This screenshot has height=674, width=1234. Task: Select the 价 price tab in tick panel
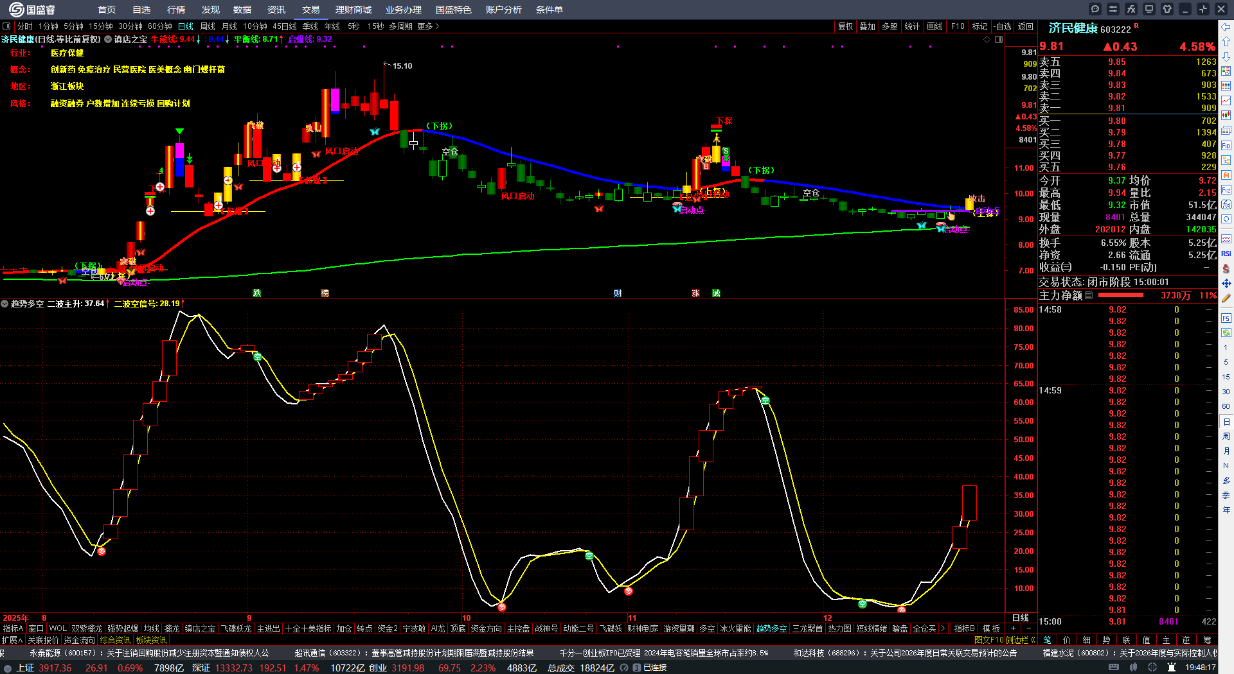[x=1067, y=640]
